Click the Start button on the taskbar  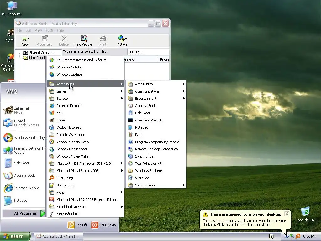tap(15, 236)
